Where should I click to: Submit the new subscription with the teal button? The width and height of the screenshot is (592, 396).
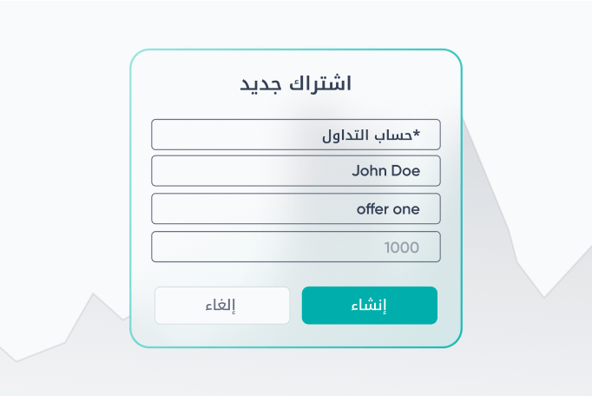click(370, 306)
